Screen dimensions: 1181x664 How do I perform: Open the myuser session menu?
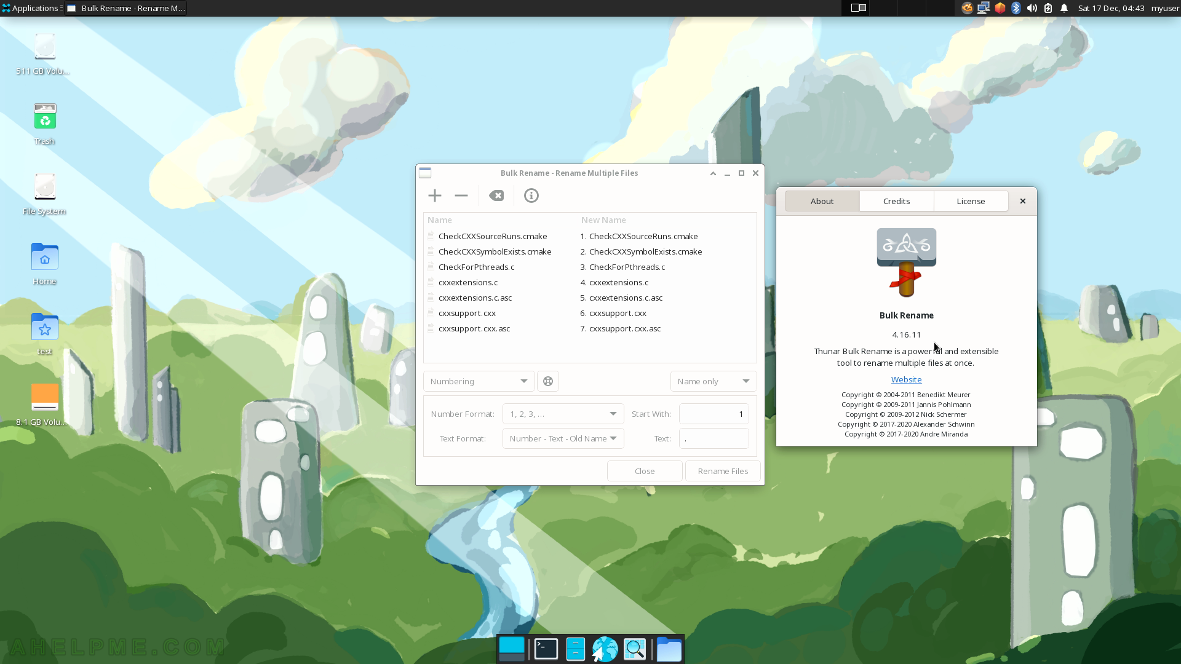[x=1165, y=8]
